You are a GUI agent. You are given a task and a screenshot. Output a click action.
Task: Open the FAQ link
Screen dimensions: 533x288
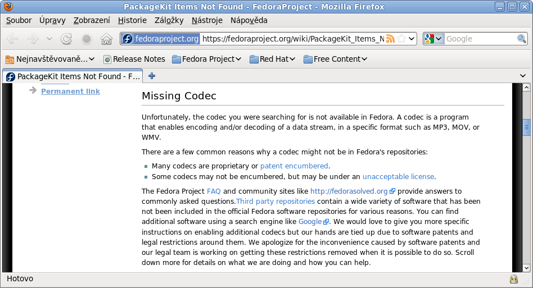pos(214,191)
